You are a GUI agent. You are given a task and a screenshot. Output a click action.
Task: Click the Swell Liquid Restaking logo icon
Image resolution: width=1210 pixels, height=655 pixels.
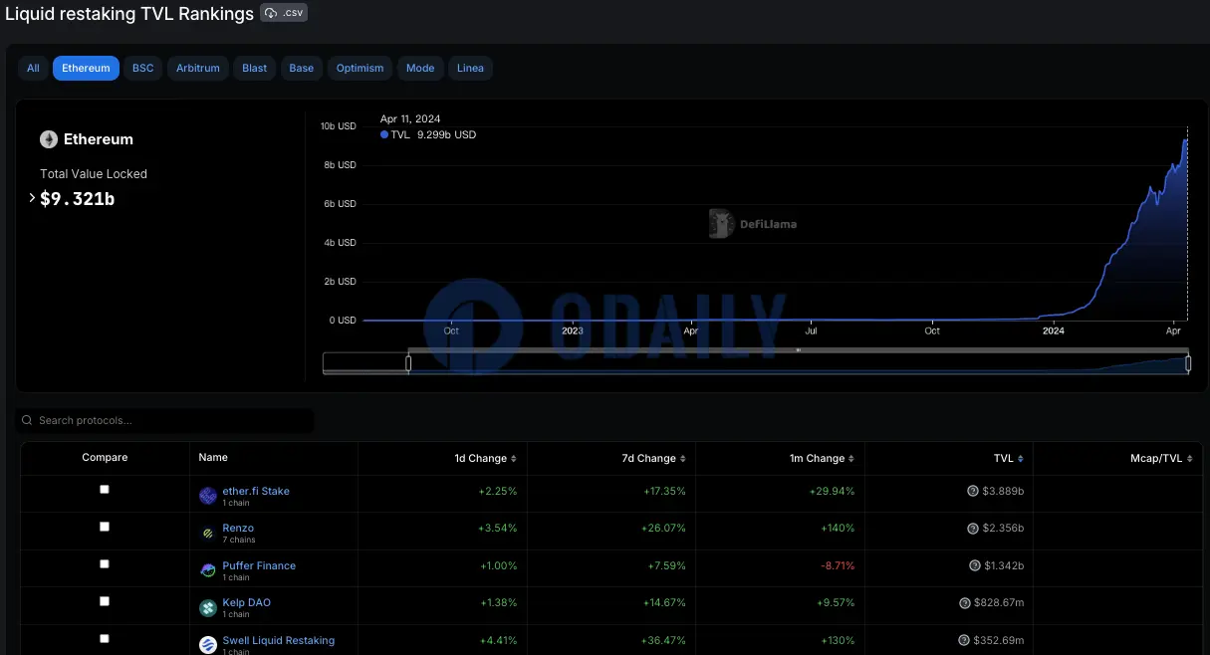coord(207,645)
